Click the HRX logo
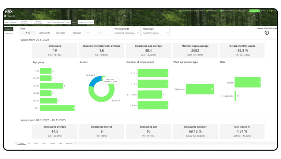Screen dimensions: 281x159 8,12
